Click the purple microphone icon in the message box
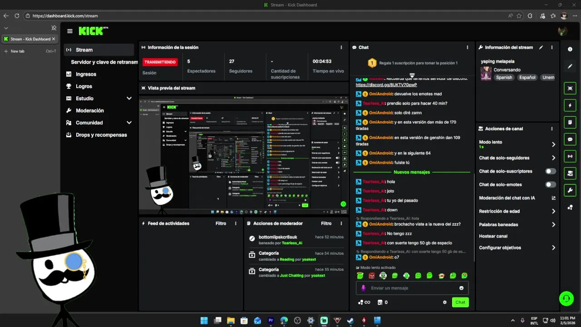This screenshot has width=581, height=327. pos(363,288)
